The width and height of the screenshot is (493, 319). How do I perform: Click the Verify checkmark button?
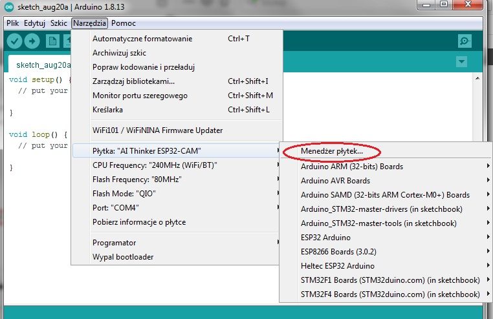point(14,41)
